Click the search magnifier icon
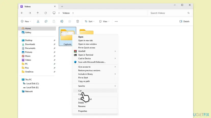Screen dimensions: 211x118 pos(189,13)
